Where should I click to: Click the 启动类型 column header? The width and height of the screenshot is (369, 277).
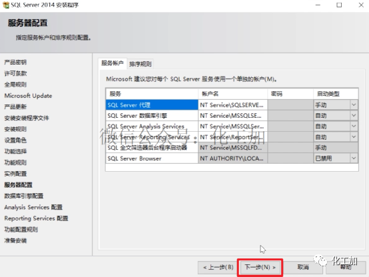coord(336,94)
